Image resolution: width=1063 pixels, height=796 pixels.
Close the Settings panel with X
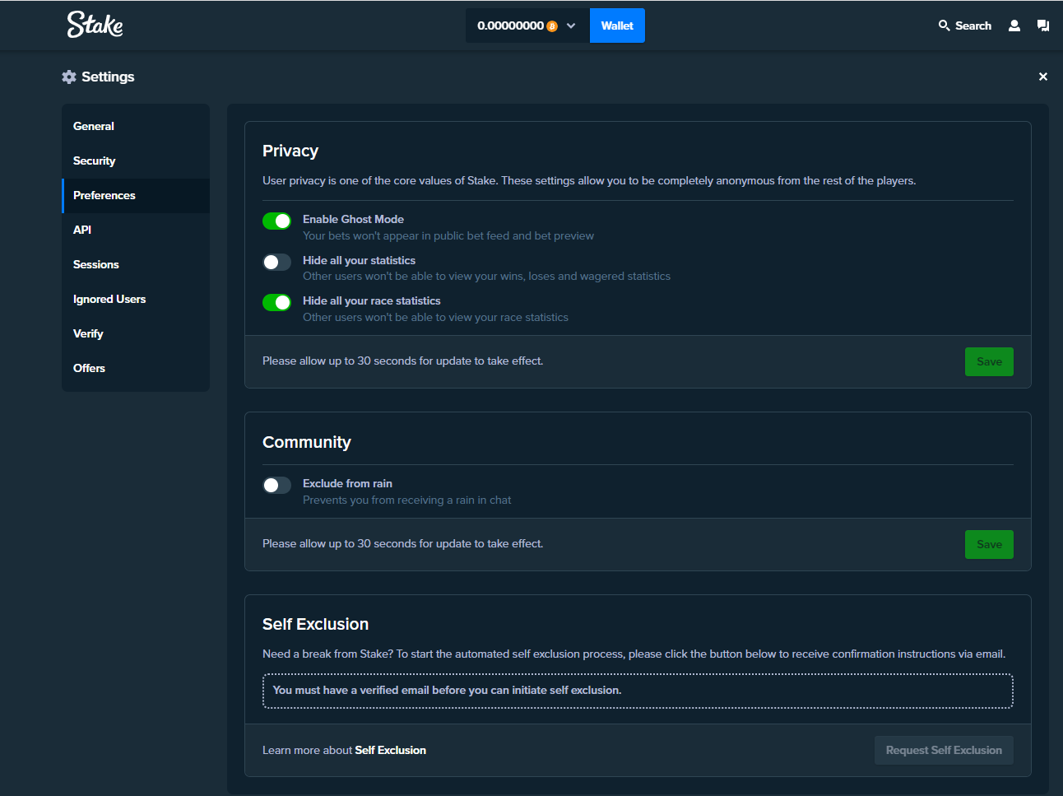[1042, 77]
